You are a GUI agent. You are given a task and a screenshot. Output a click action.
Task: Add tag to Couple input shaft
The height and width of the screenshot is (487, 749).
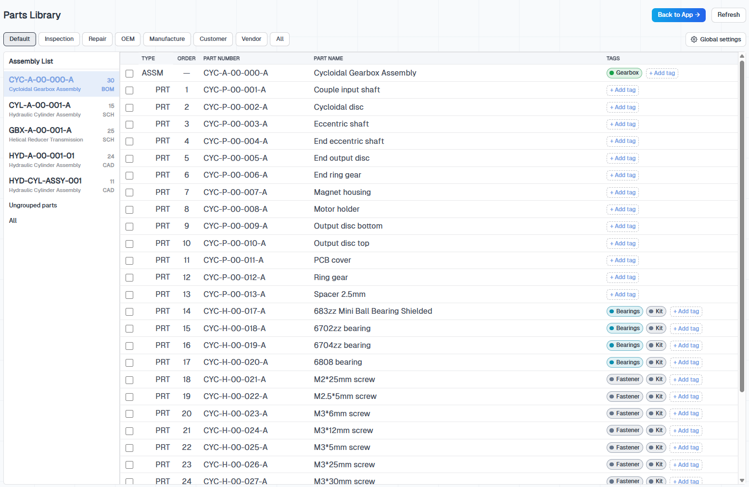click(622, 90)
